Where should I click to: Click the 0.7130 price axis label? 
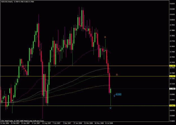[x=172, y=84]
